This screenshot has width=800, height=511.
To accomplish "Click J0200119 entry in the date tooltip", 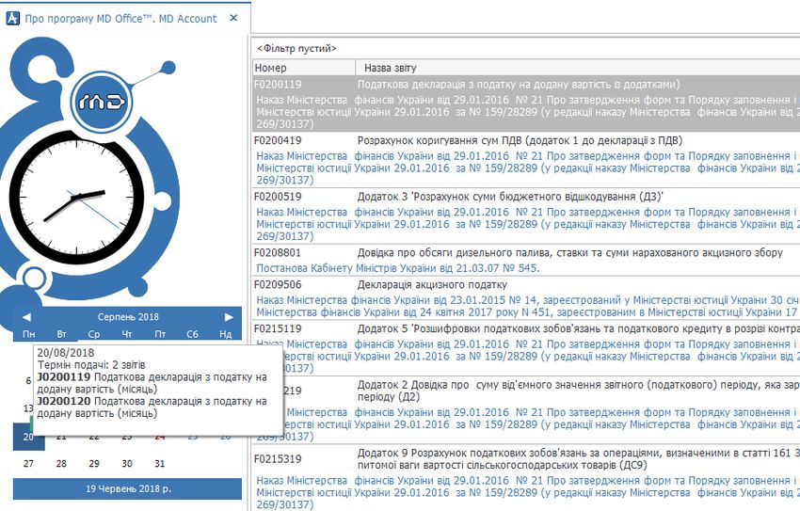I will (152, 383).
